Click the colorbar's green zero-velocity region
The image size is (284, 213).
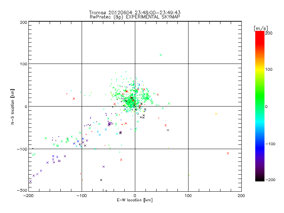[260, 106]
